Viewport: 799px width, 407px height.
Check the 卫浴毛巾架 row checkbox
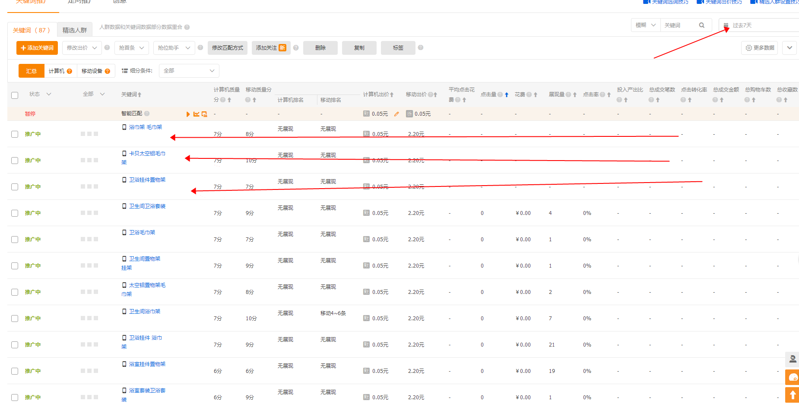[15, 240]
